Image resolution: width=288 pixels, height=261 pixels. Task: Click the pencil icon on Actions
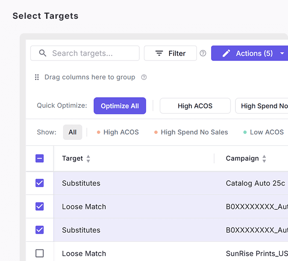[226, 53]
